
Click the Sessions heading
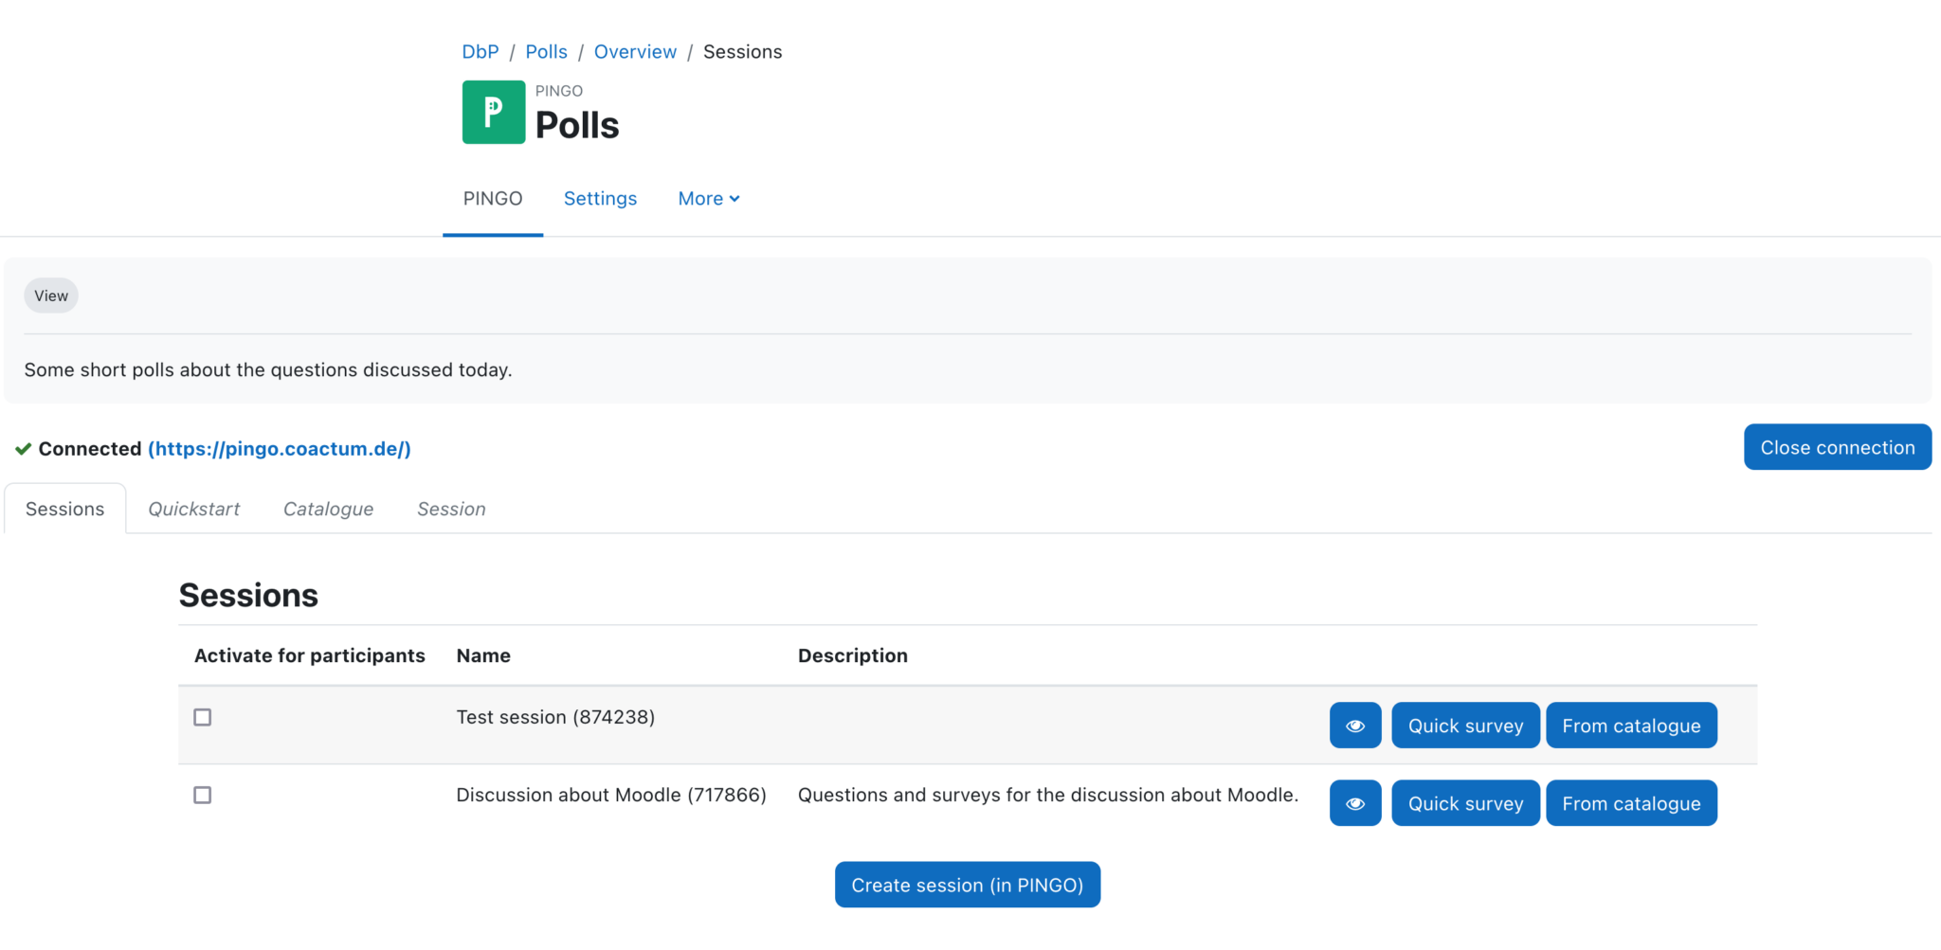(248, 595)
